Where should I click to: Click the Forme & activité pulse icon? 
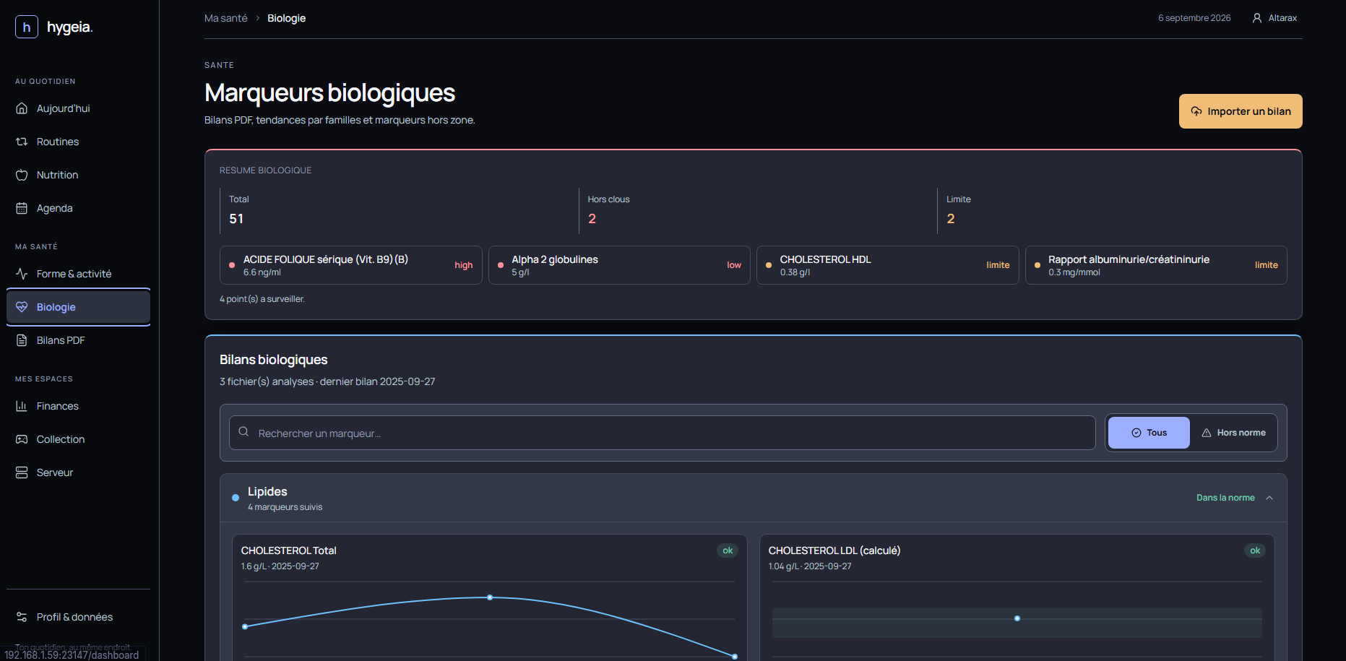pyautogui.click(x=22, y=274)
